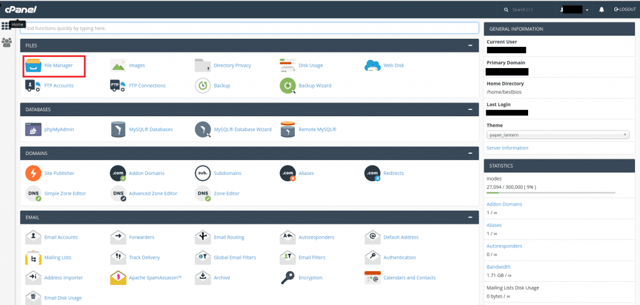Collapse the Databases section
The image size is (640, 305).
(x=469, y=109)
